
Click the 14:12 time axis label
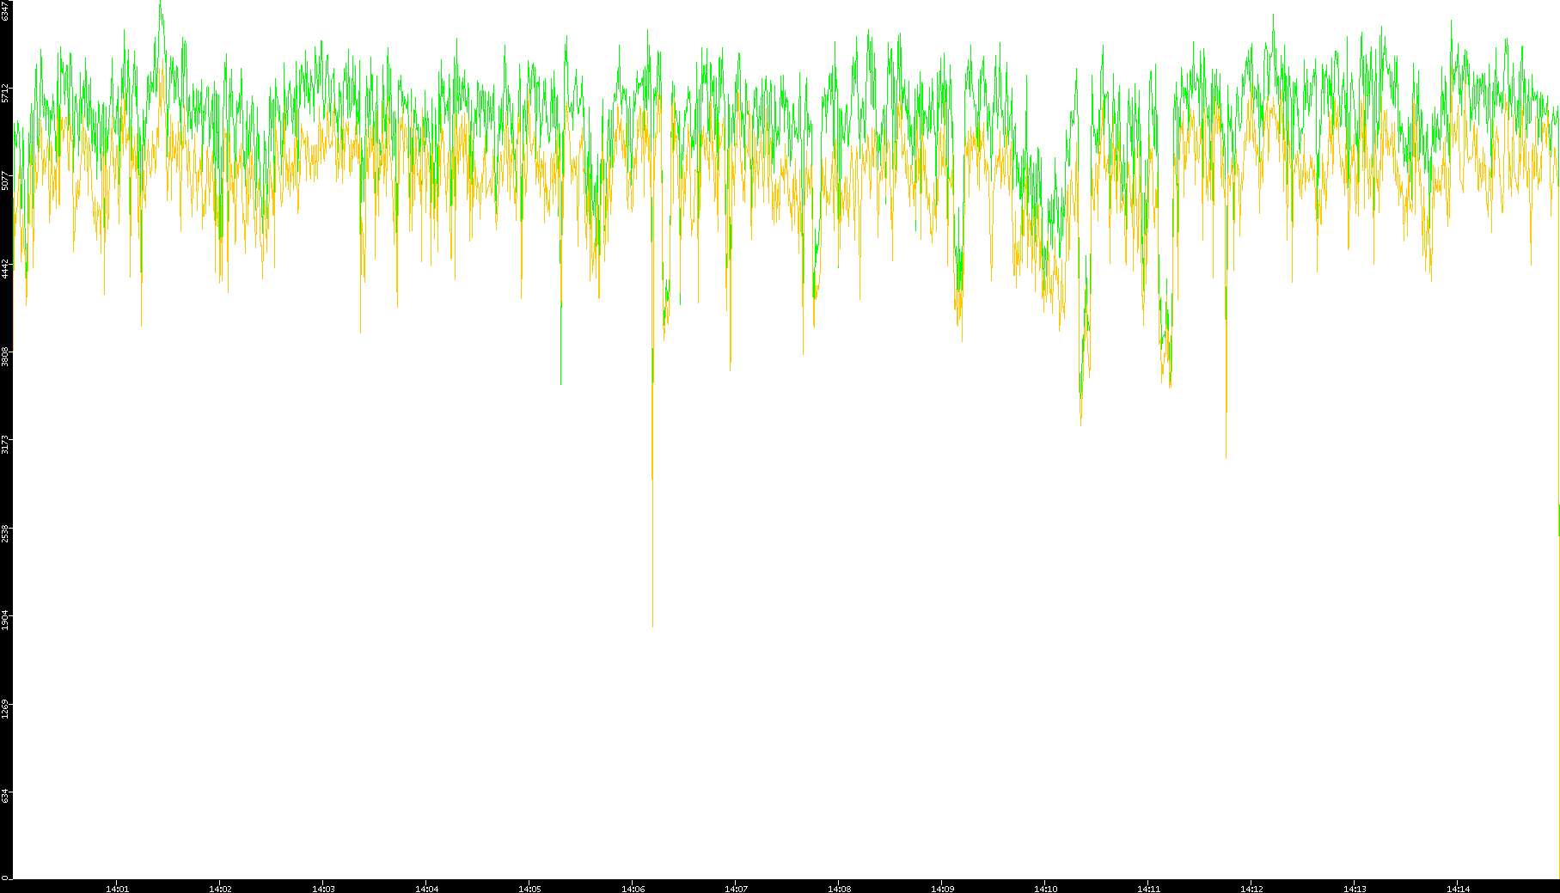coord(1251,888)
